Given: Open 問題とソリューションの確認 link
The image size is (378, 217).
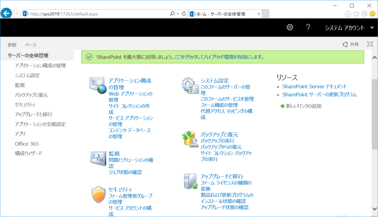Looking at the screenshot, I should 131,163.
